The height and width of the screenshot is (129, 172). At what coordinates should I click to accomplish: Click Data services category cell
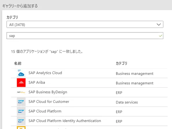(x=127, y=102)
